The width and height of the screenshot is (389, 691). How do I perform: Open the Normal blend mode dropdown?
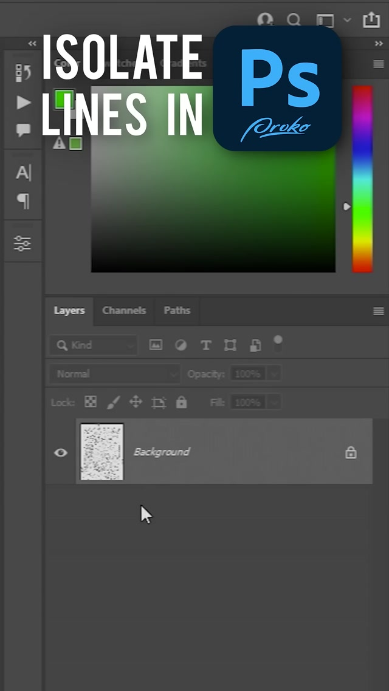point(115,374)
